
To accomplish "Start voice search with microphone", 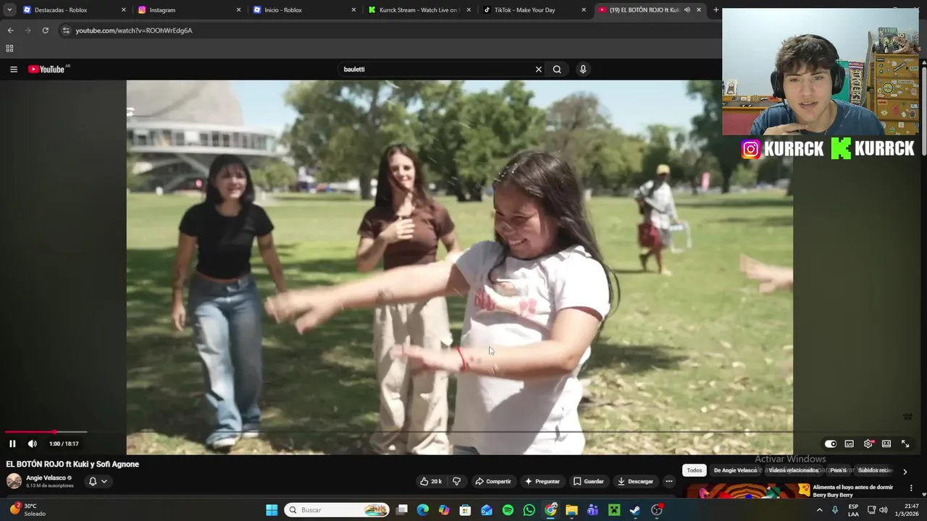I will click(x=583, y=69).
